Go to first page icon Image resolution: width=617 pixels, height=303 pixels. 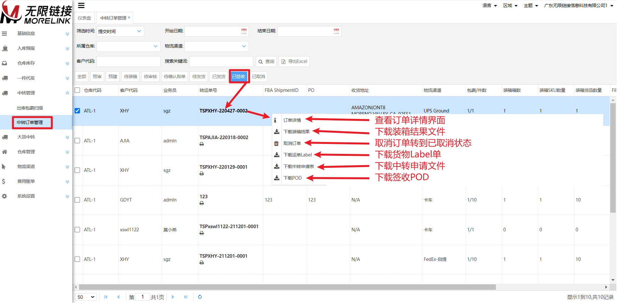pos(106,297)
